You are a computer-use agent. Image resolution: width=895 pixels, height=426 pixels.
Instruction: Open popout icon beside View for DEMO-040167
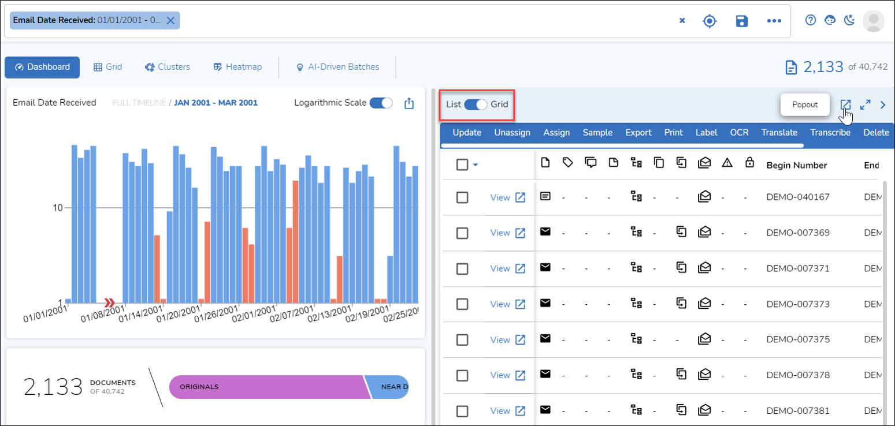(x=520, y=197)
